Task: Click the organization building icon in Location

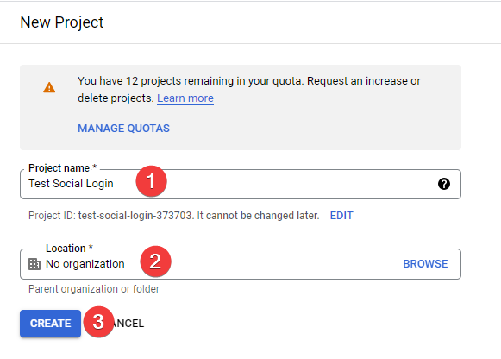Action: tap(34, 264)
